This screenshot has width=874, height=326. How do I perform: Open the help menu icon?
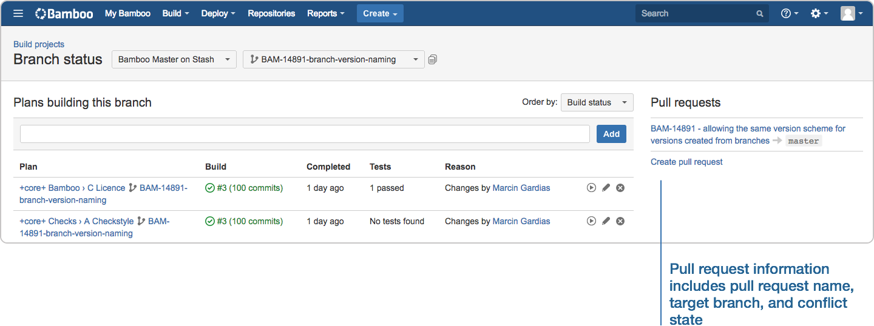[x=788, y=13]
